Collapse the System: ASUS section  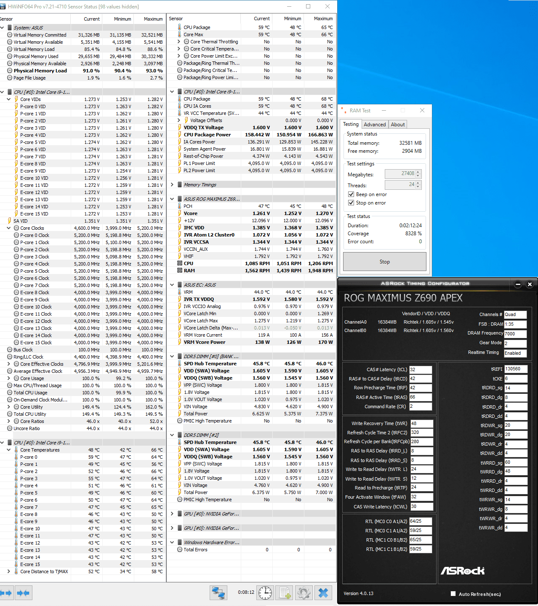click(x=2, y=28)
